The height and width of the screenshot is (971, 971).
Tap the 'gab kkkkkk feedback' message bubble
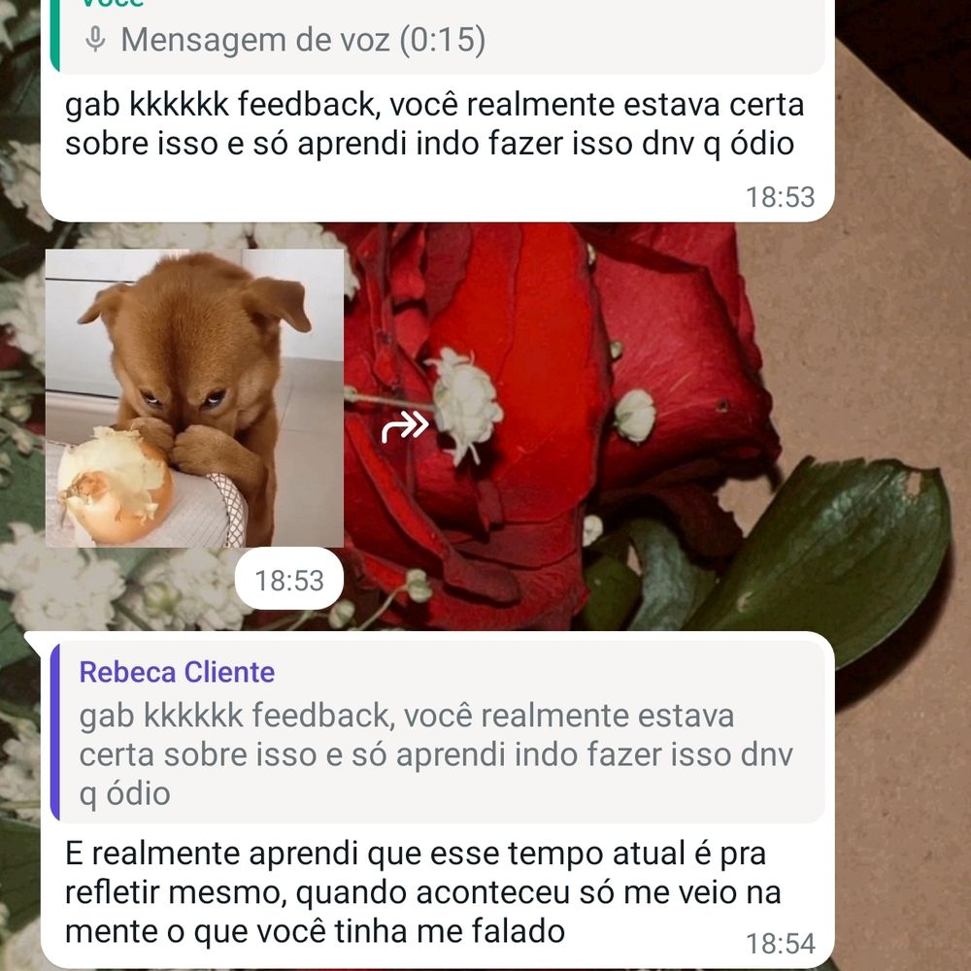(438, 111)
